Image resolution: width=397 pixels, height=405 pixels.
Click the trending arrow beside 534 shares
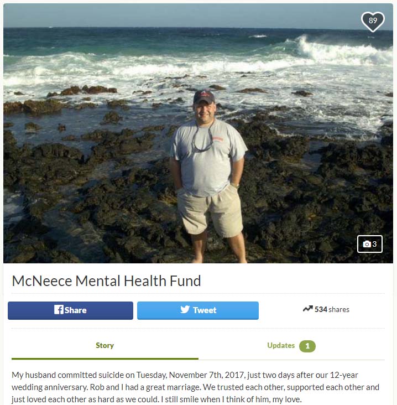pos(307,309)
